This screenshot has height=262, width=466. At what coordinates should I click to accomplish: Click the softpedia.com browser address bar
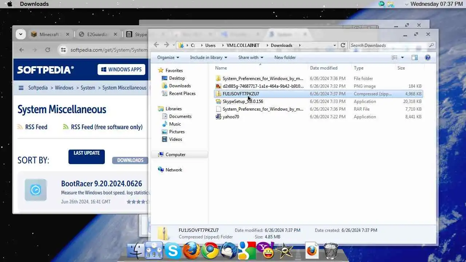[x=109, y=50]
